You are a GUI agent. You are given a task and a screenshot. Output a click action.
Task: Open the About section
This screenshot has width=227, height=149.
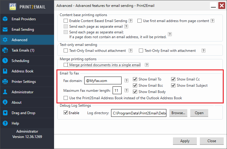click(x=17, y=103)
